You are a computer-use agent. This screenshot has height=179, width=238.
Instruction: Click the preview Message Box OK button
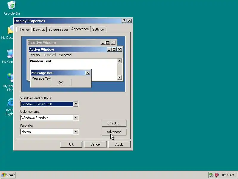coord(61,83)
